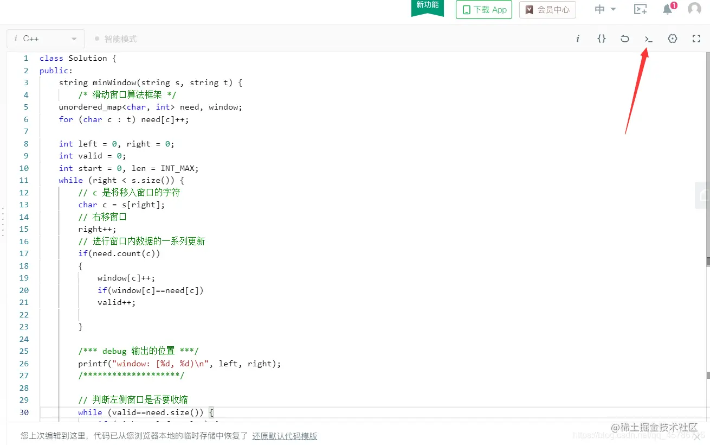The width and height of the screenshot is (710, 445).
Task: Click 'if(window[c]==need[c])' line
Action: click(x=151, y=290)
